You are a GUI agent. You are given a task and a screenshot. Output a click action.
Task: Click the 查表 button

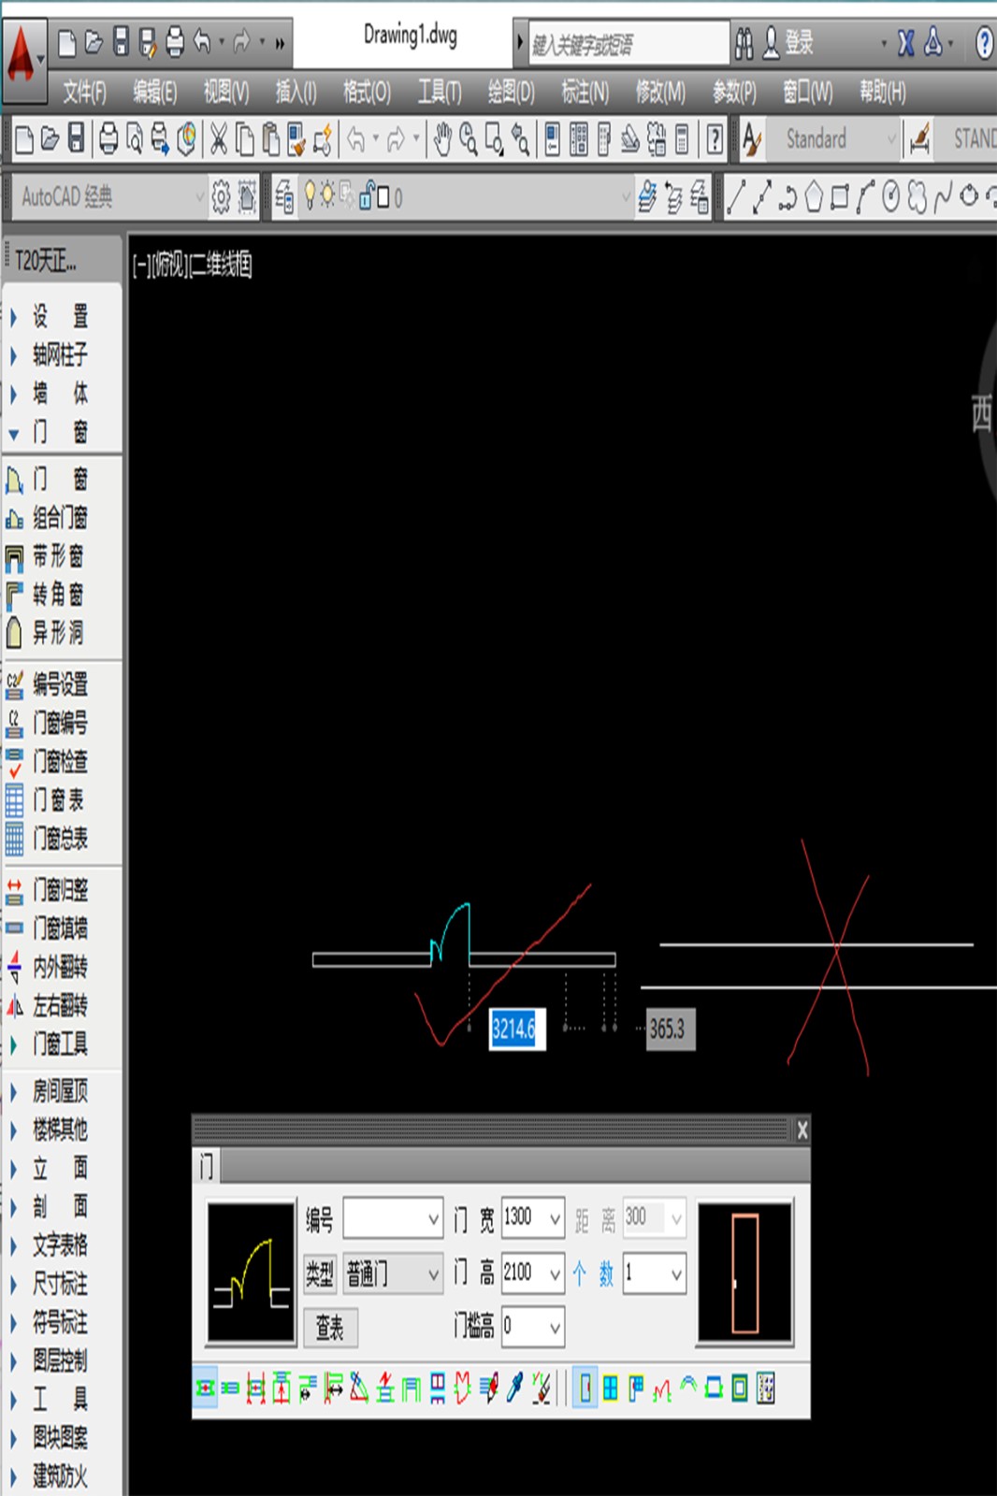coord(329,1327)
